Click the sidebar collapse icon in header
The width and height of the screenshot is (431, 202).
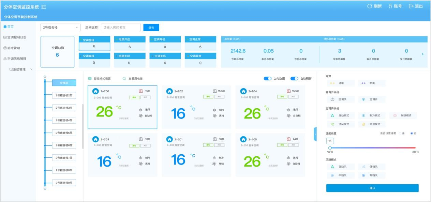pos(44,7)
